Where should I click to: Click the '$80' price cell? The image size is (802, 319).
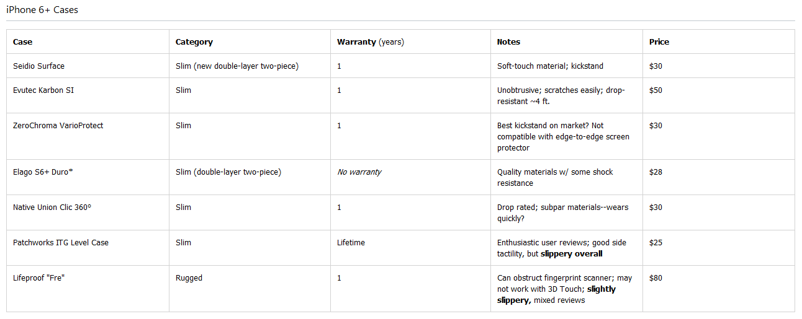tap(656, 278)
